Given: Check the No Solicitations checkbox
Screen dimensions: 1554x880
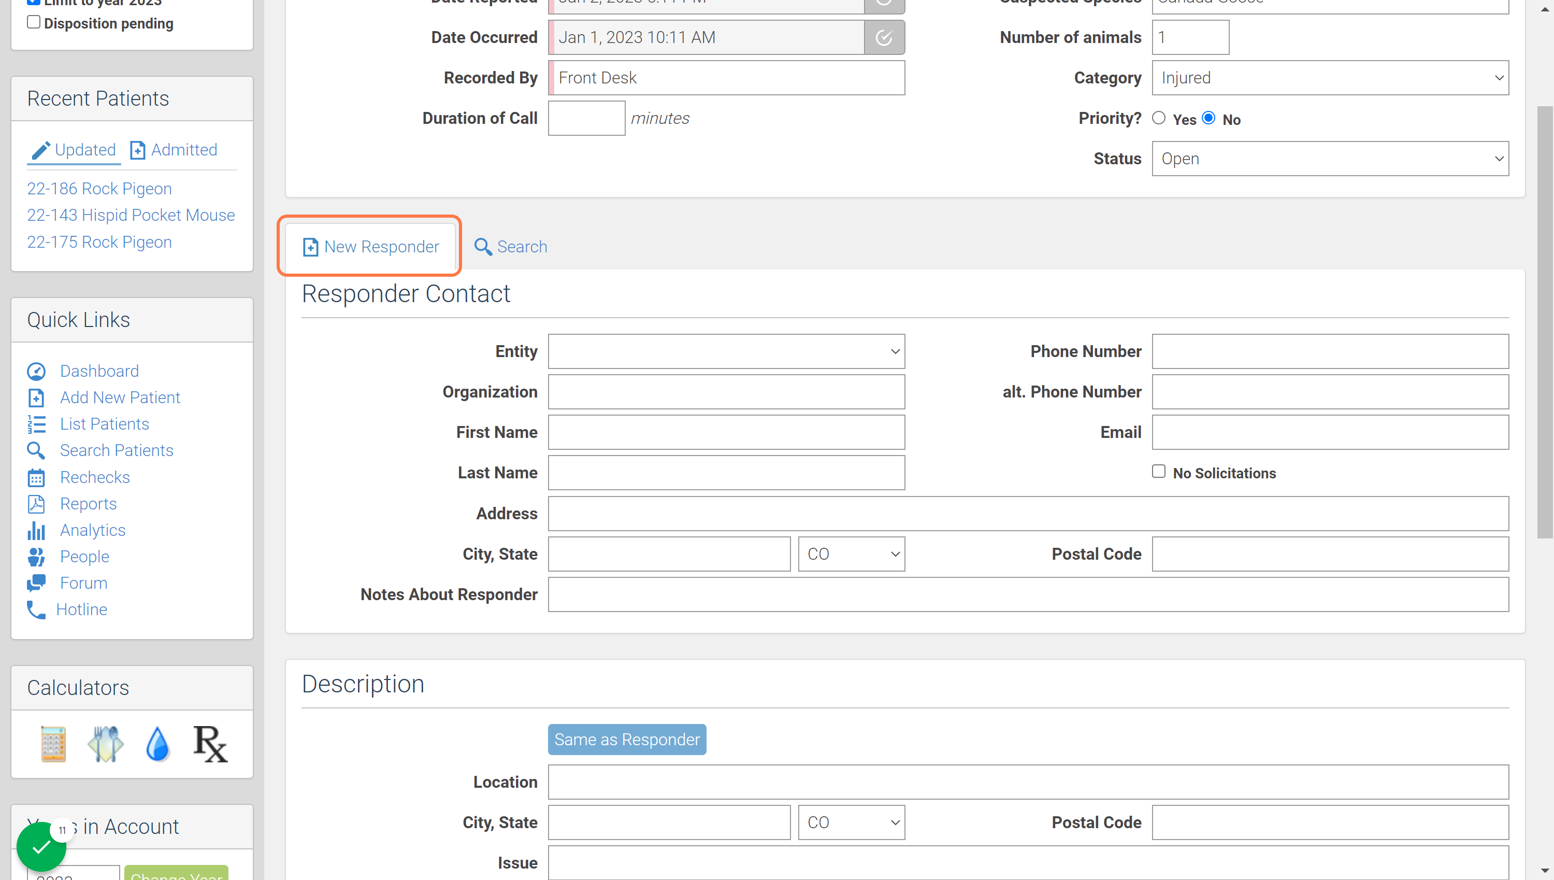Looking at the screenshot, I should point(1158,472).
